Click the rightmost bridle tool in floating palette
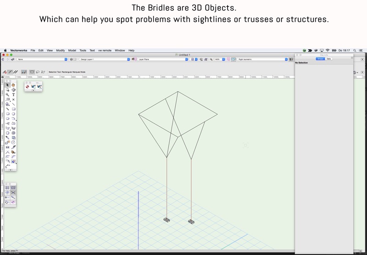367x255 pixels. tap(39, 87)
